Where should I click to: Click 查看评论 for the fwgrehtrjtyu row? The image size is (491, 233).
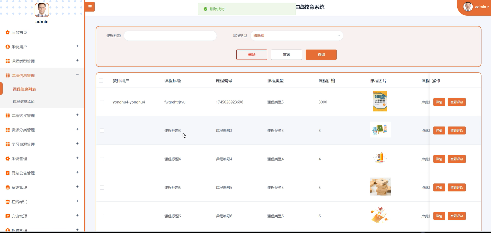tap(457, 102)
